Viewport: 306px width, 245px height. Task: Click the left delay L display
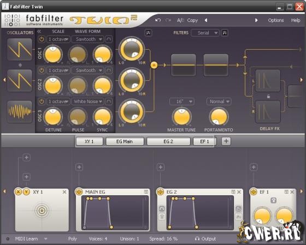[x=268, y=81]
